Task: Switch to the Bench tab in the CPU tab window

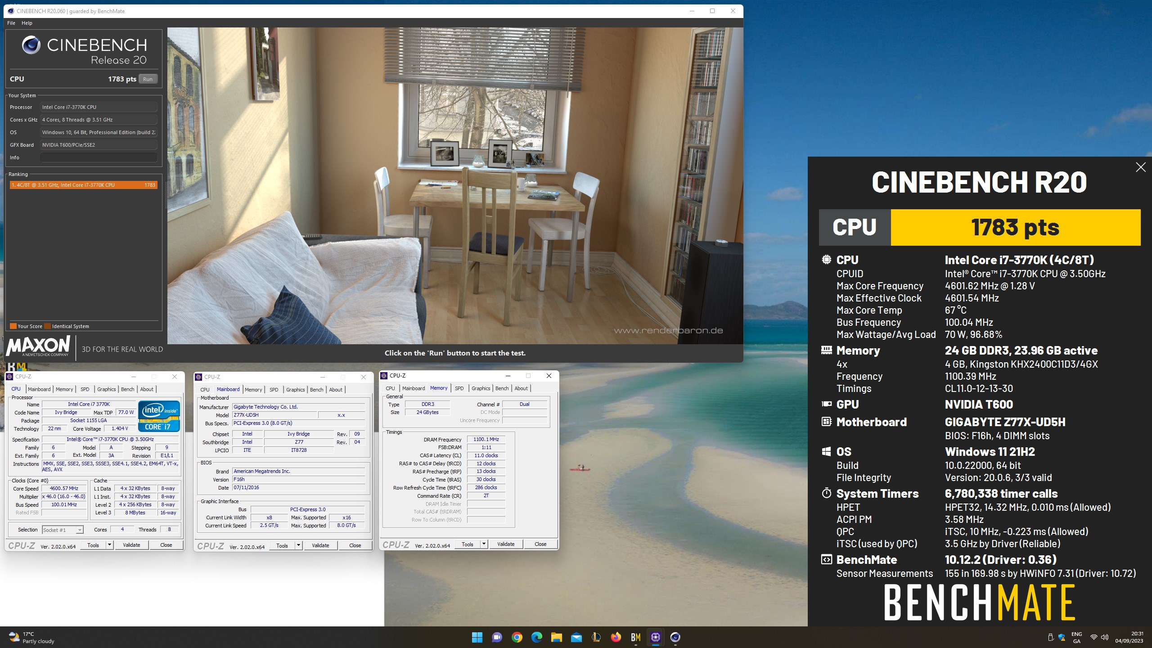Action: pos(127,389)
